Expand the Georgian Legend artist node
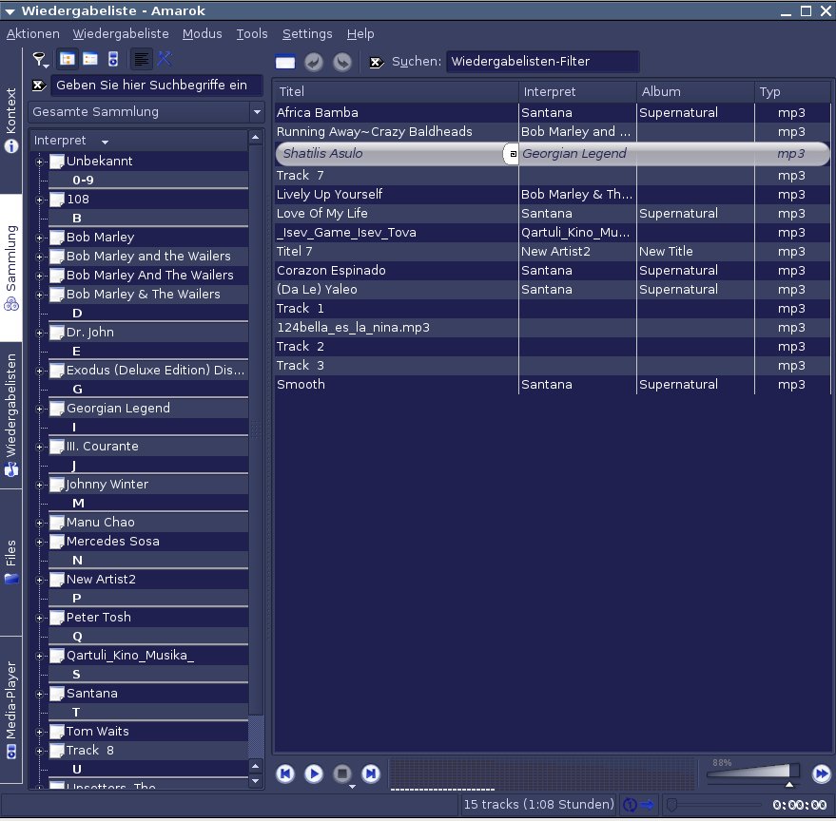The width and height of the screenshot is (836, 821). pyautogui.click(x=39, y=409)
